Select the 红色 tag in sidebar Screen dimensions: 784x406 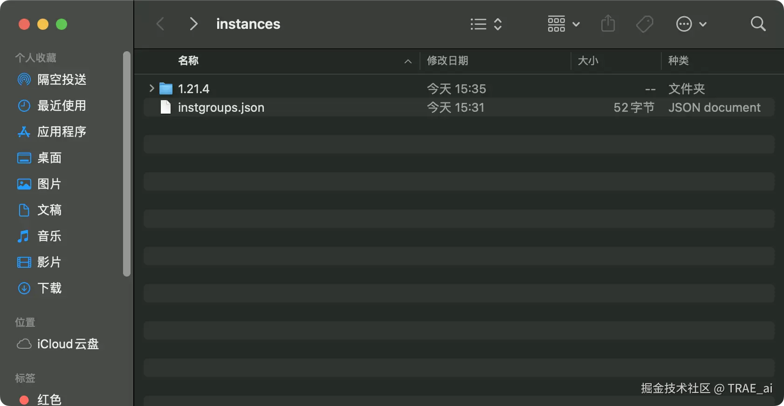click(49, 399)
